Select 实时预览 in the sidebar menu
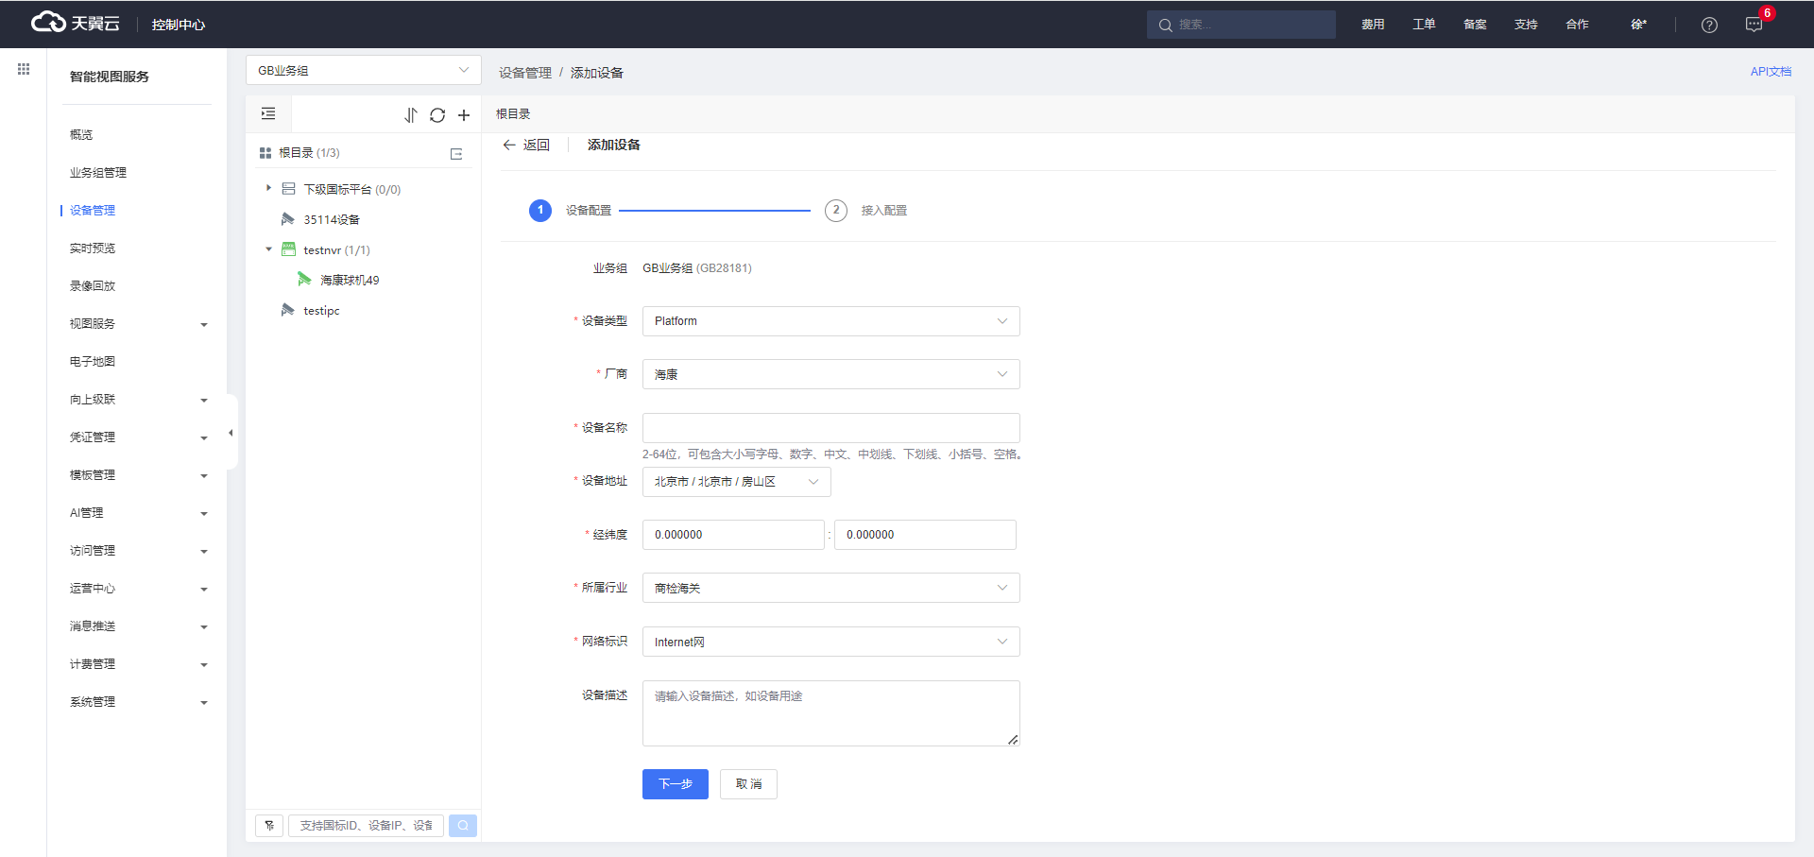The width and height of the screenshot is (1814, 857). pos(93,249)
